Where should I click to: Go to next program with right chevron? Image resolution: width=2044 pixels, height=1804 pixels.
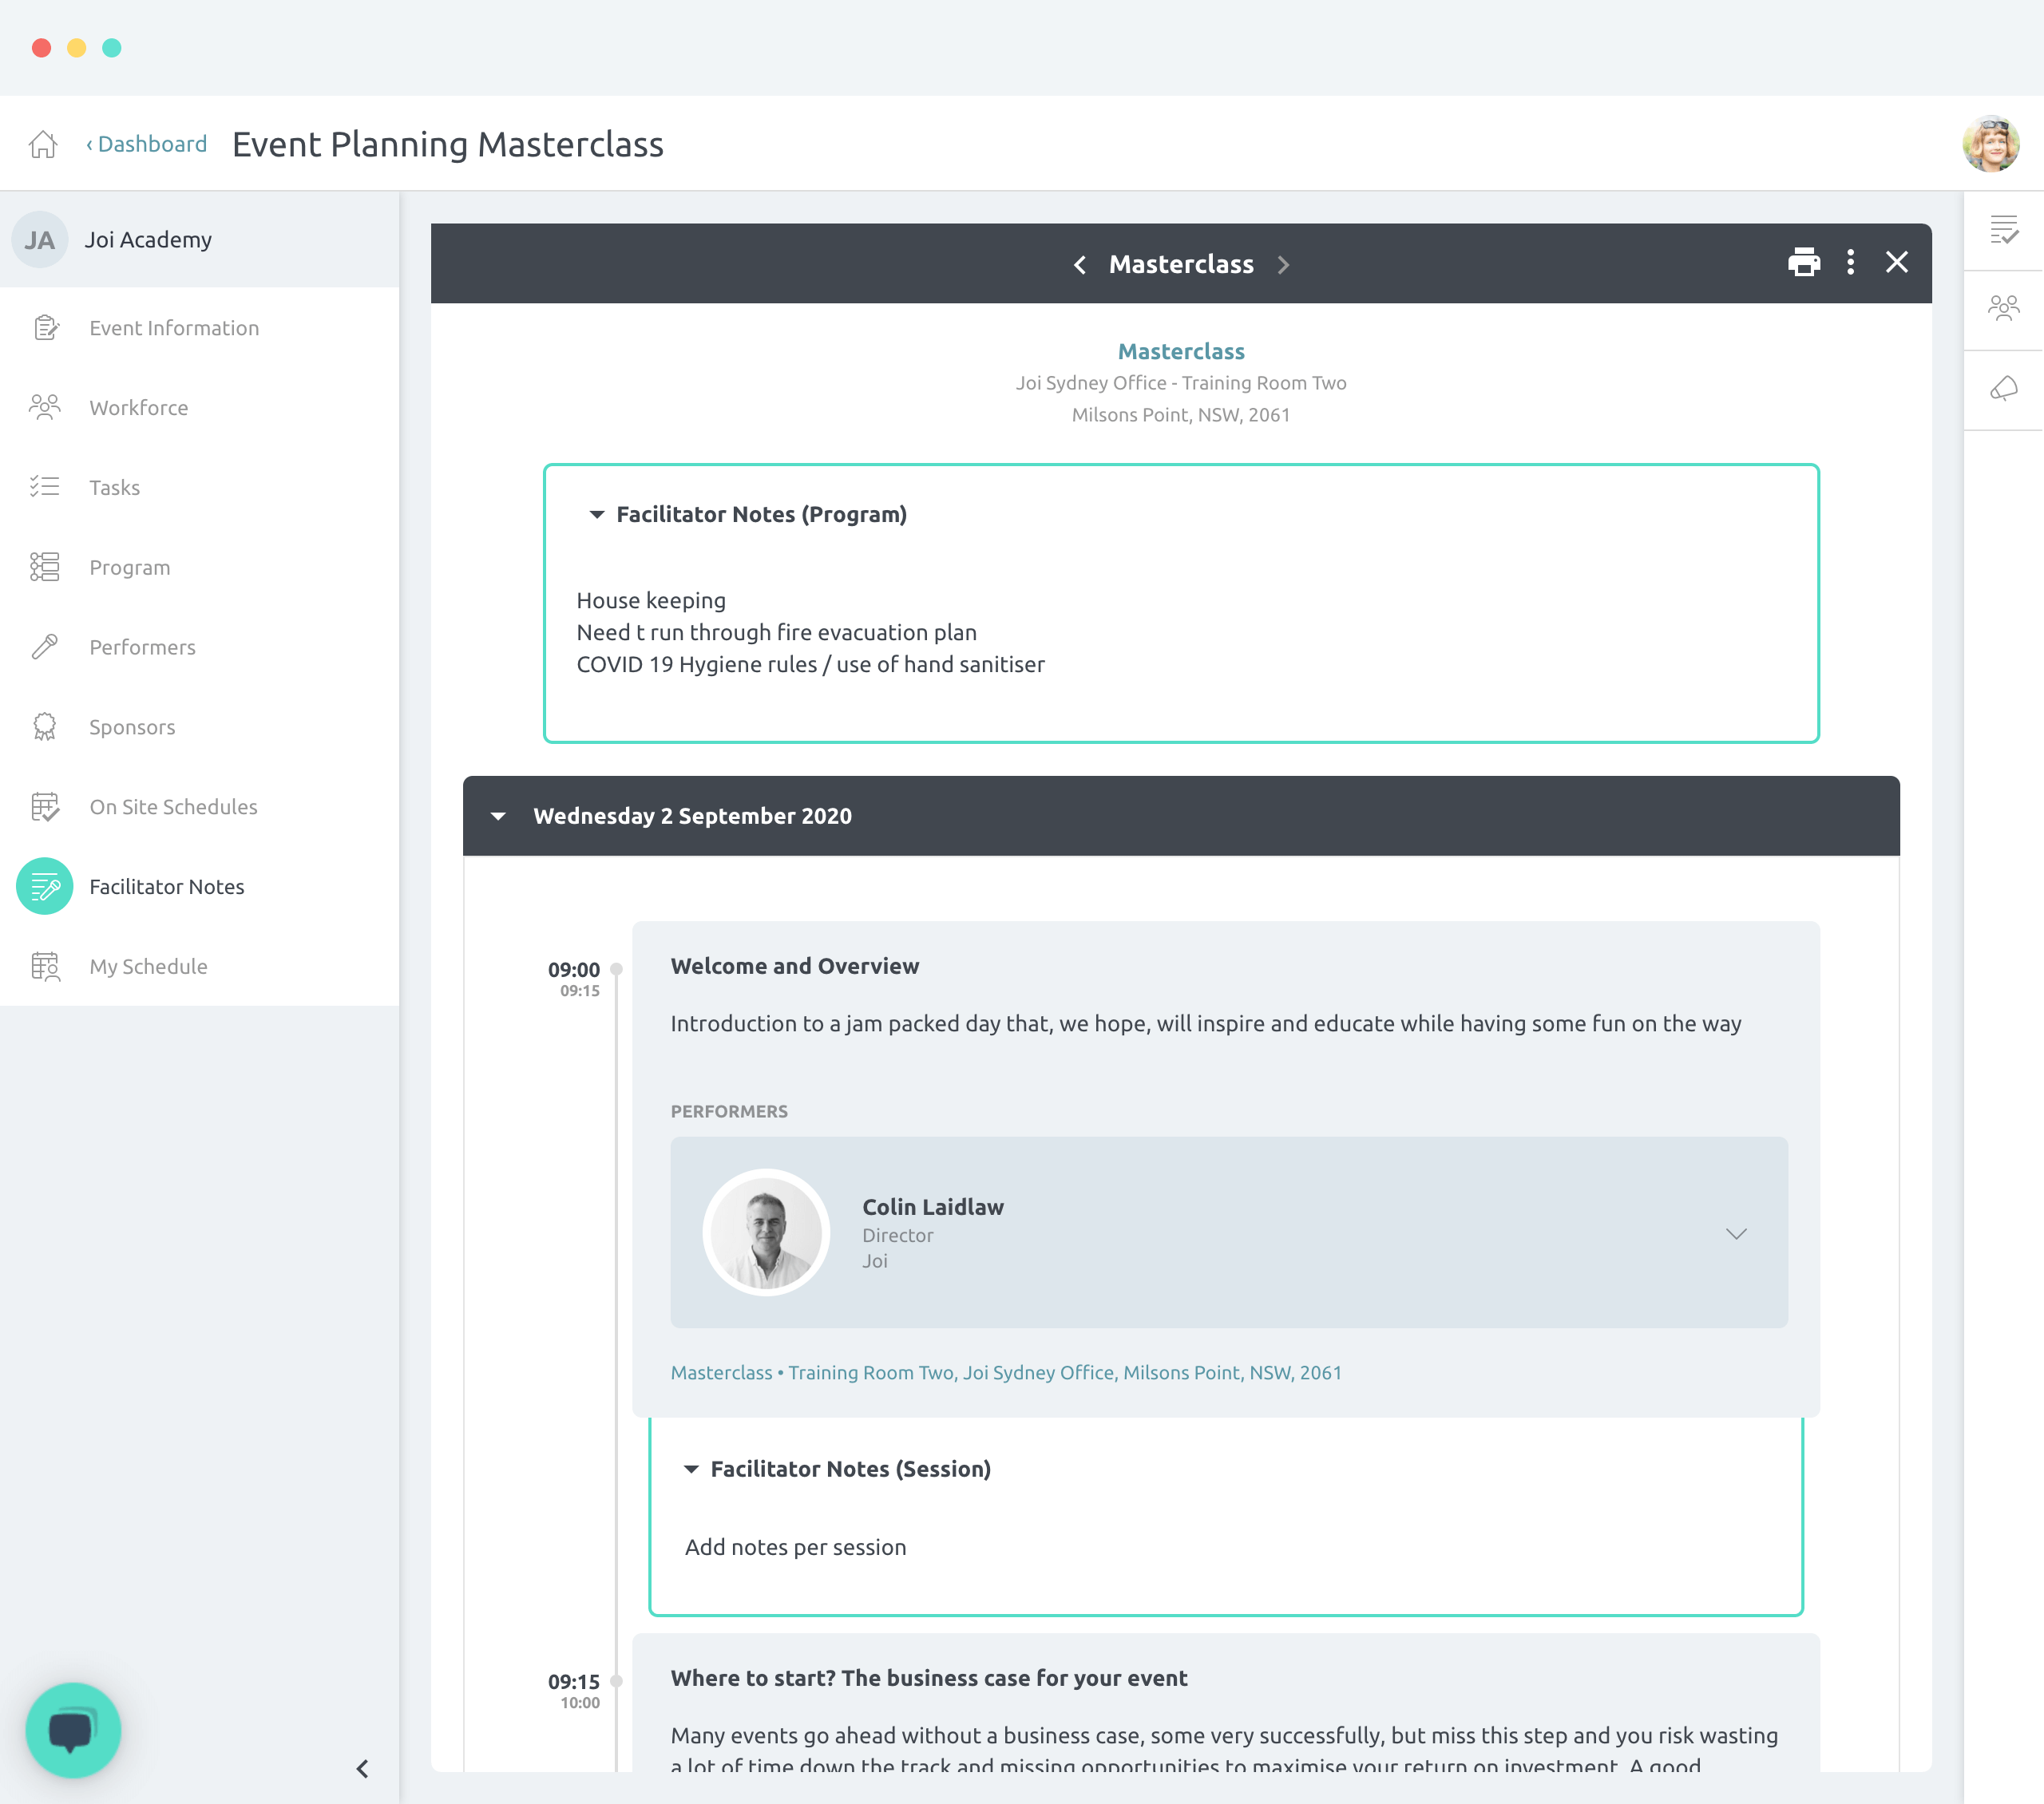click(x=1283, y=265)
